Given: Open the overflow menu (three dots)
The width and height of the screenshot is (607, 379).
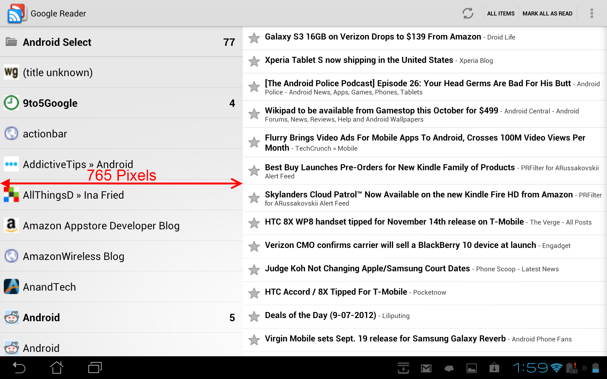Looking at the screenshot, I should click(x=592, y=13).
